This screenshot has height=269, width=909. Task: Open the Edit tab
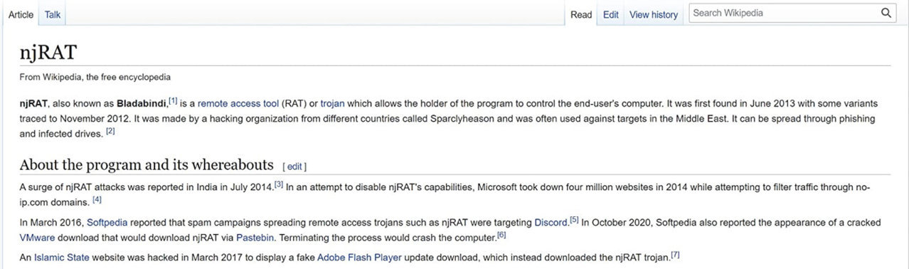coord(611,14)
